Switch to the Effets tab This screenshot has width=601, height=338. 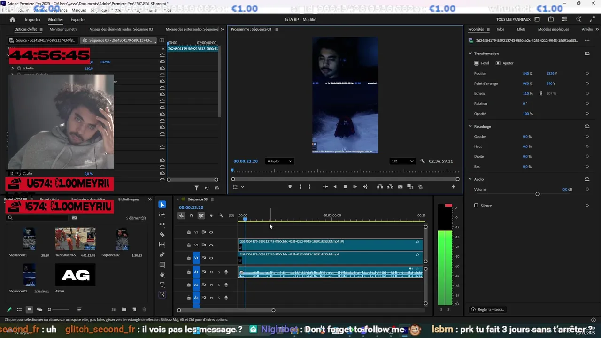(521, 29)
